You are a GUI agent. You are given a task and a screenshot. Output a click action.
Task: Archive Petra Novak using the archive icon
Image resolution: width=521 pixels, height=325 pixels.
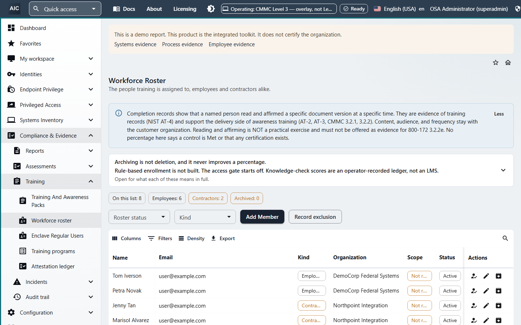click(x=499, y=291)
